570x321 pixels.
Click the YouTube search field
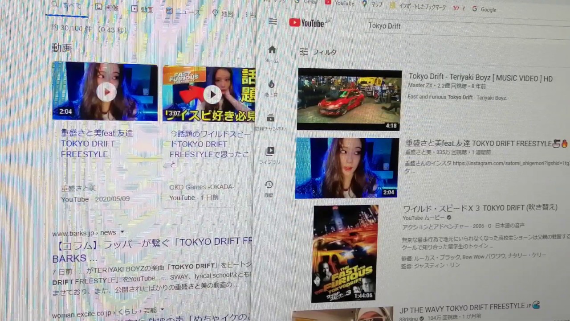pyautogui.click(x=445, y=26)
